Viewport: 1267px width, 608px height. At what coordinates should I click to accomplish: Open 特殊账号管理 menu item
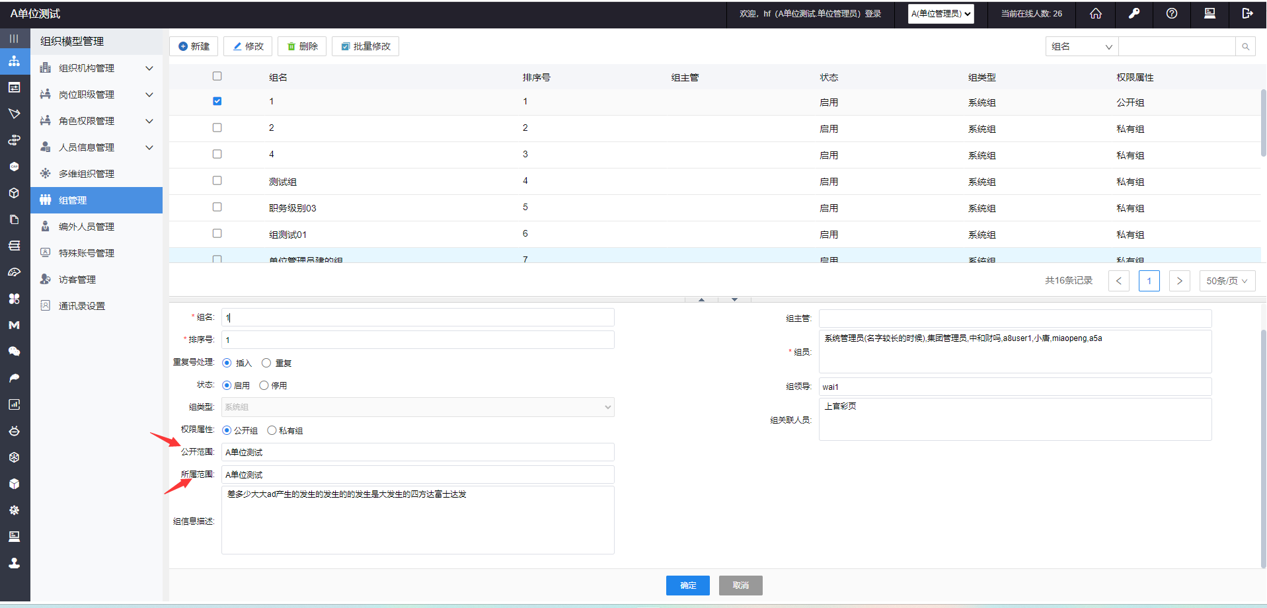click(x=87, y=253)
